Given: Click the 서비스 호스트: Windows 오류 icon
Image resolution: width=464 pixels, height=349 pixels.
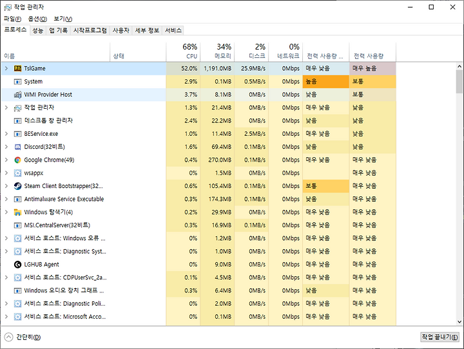Looking at the screenshot, I should point(18,238).
